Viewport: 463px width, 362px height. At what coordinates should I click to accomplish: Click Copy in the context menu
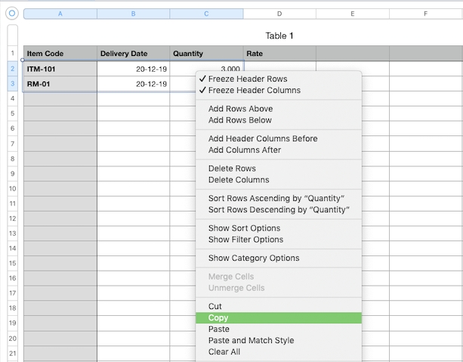pyautogui.click(x=218, y=318)
